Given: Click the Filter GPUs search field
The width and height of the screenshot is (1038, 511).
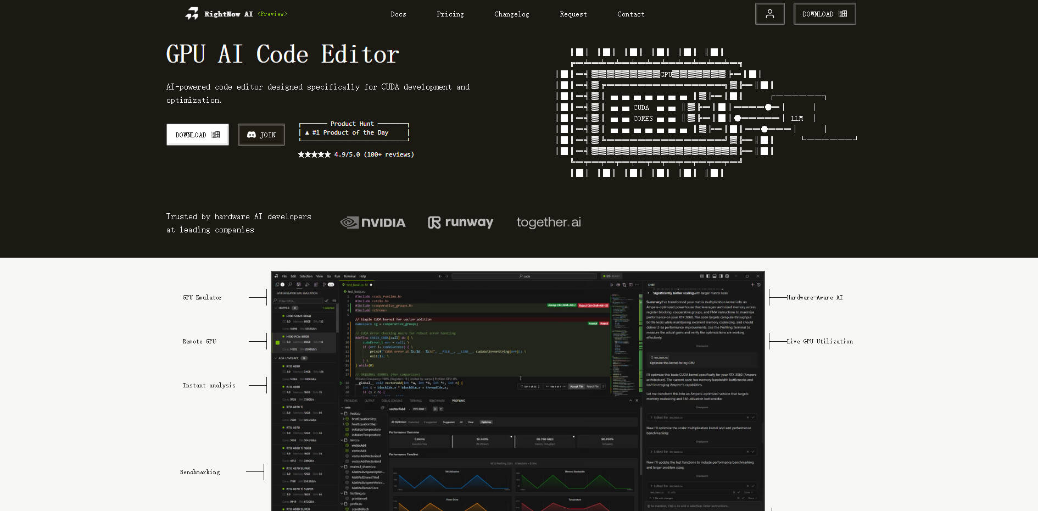Looking at the screenshot, I should (299, 301).
